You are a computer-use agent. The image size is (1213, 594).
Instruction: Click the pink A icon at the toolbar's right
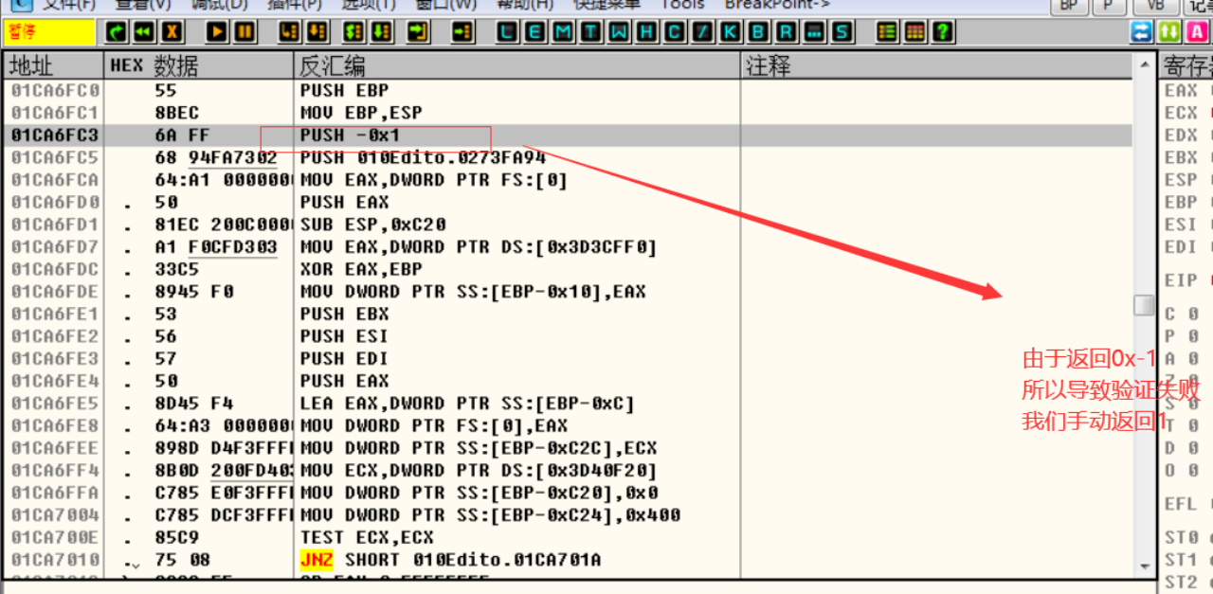(1198, 32)
